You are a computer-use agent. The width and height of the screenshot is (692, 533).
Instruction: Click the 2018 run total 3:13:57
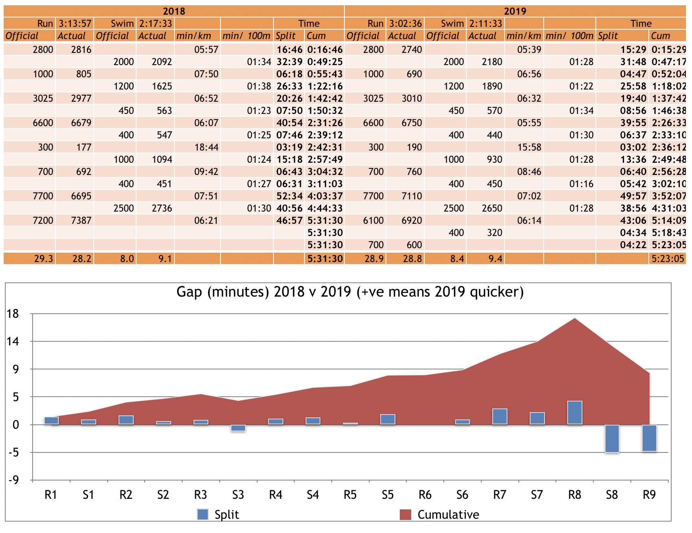(75, 24)
